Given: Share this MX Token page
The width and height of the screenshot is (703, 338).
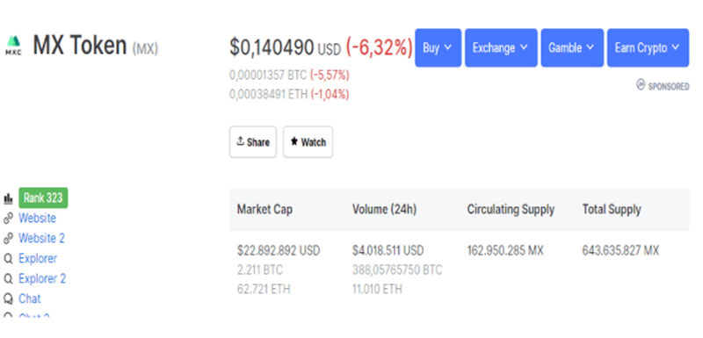Looking at the screenshot, I should 253,142.
